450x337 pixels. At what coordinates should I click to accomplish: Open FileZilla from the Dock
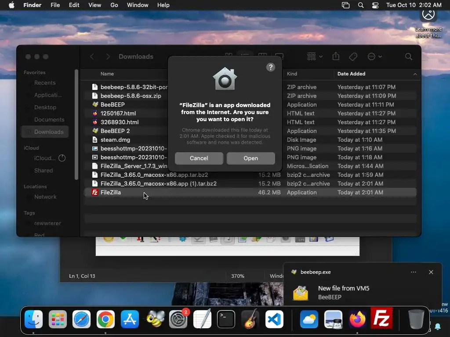click(x=382, y=318)
